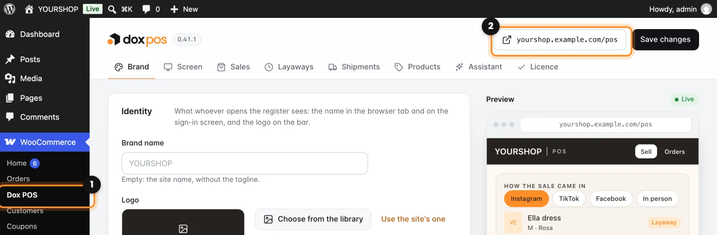Choose TikTok sale source chip
This screenshot has width=717, height=235.
click(x=569, y=198)
